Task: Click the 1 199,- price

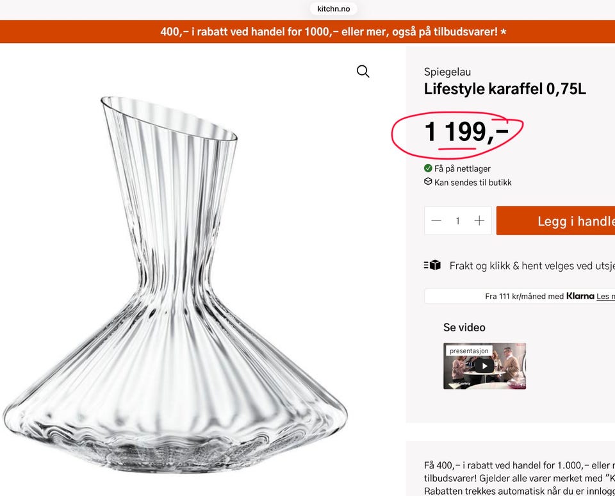Action: pyautogui.click(x=466, y=131)
